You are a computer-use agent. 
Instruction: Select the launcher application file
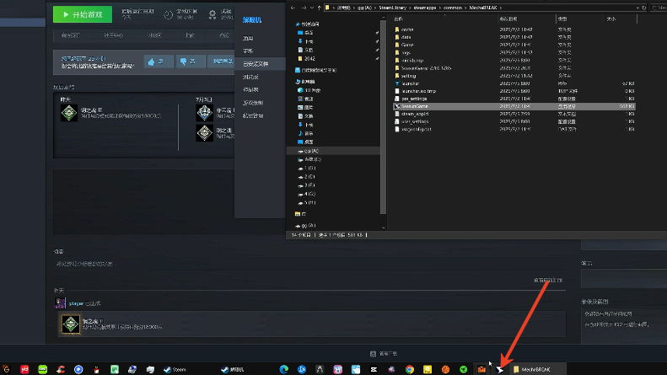pos(409,83)
